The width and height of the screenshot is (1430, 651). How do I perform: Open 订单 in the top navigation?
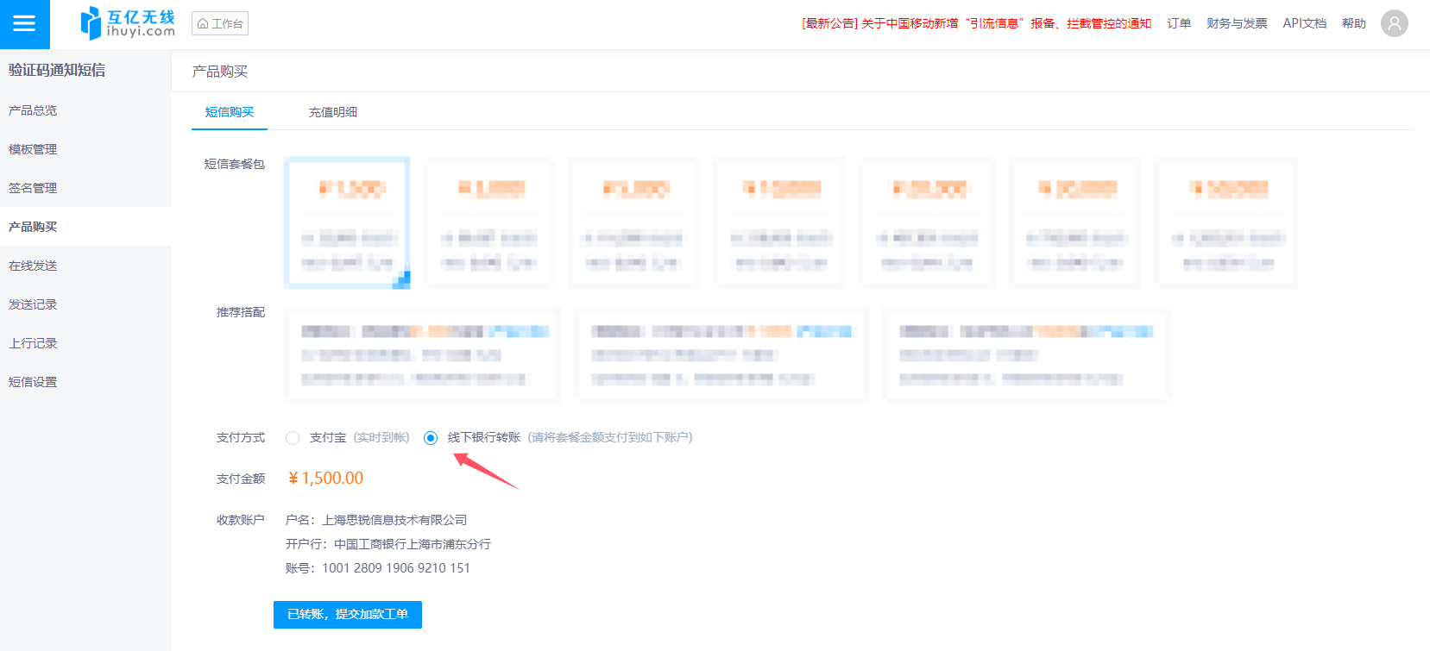1179,23
